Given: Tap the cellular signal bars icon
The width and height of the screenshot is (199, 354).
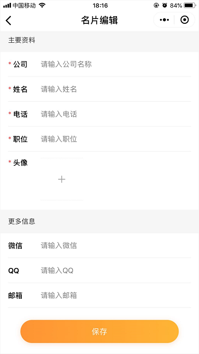Looking at the screenshot, I should click(x=7, y=5).
